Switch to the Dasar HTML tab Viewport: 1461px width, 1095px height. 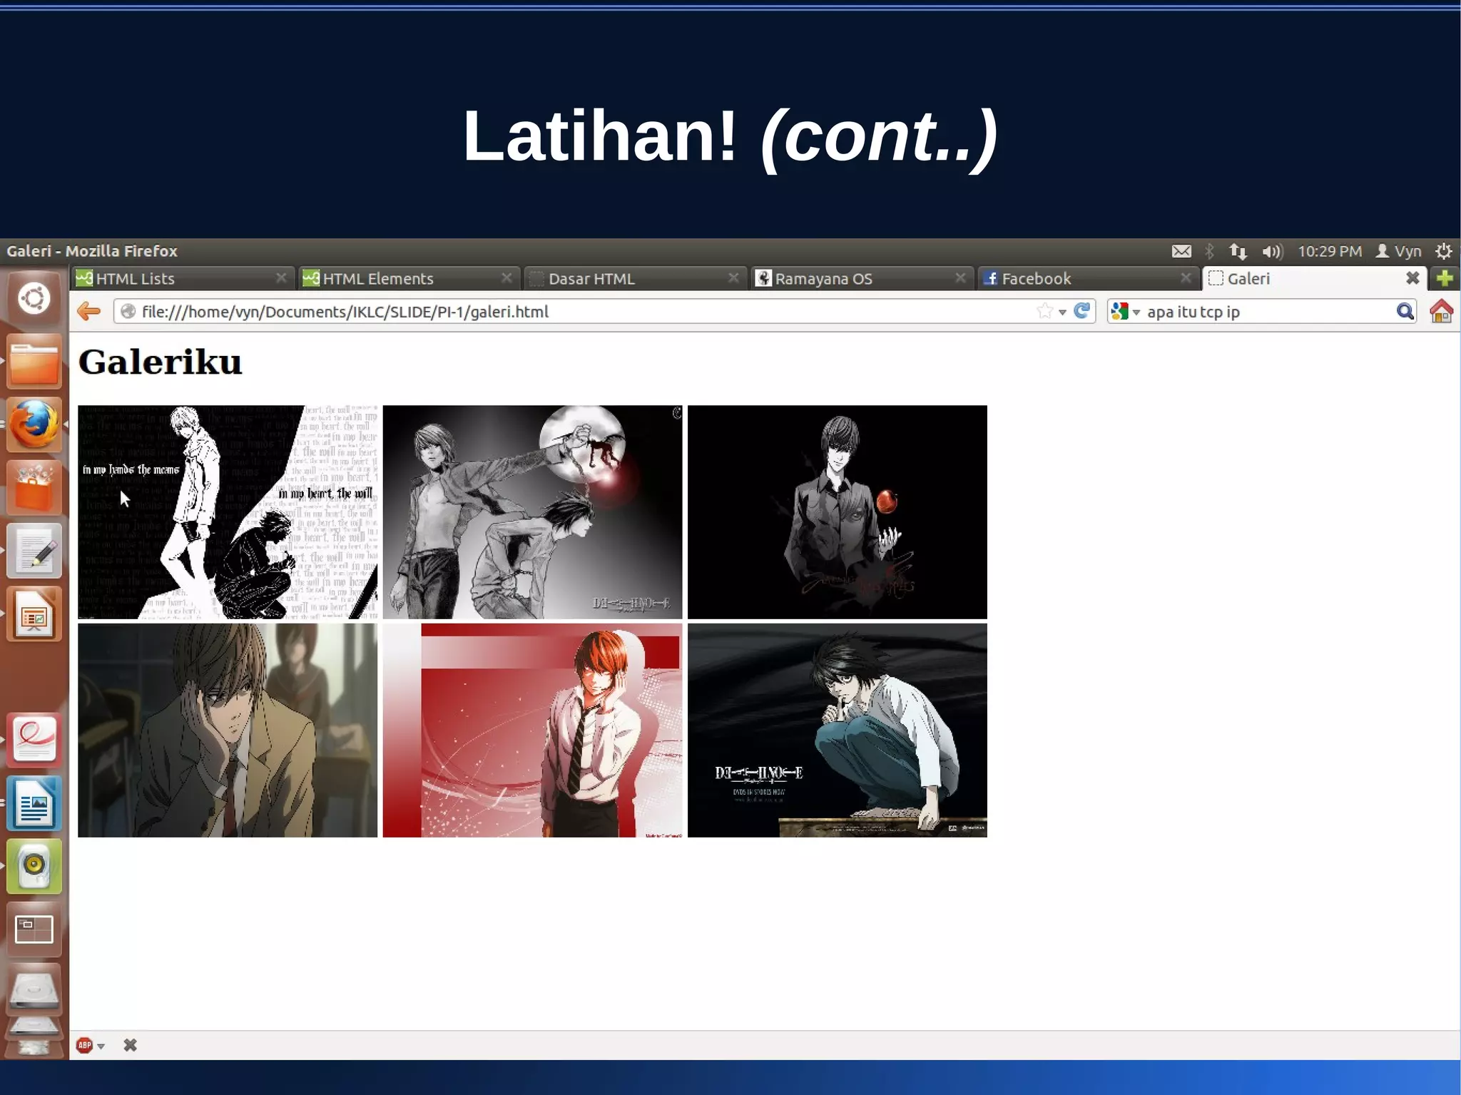click(x=636, y=278)
